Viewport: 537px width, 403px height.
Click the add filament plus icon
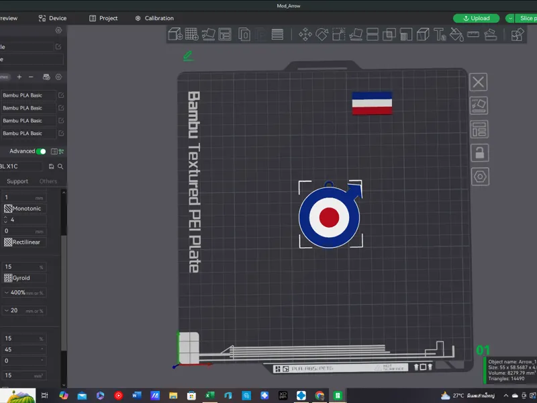coord(19,77)
